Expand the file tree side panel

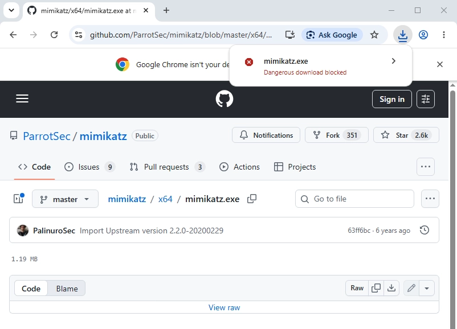(19, 199)
